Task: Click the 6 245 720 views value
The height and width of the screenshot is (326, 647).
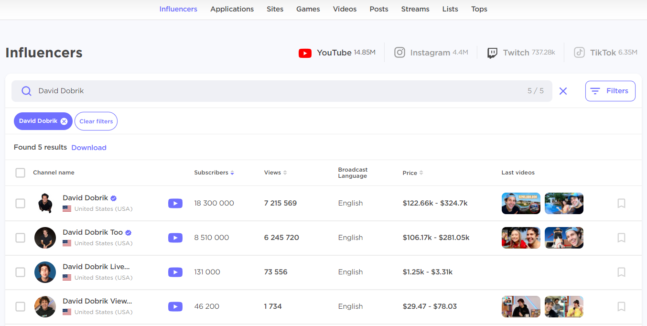Action: click(281, 238)
